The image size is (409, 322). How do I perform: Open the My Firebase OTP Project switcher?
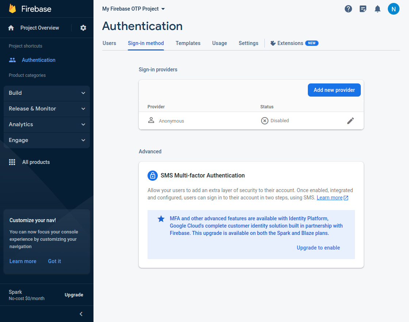coord(134,9)
